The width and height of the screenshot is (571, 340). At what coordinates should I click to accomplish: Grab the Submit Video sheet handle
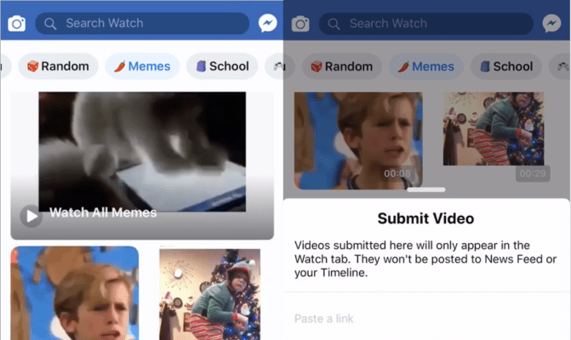426,190
